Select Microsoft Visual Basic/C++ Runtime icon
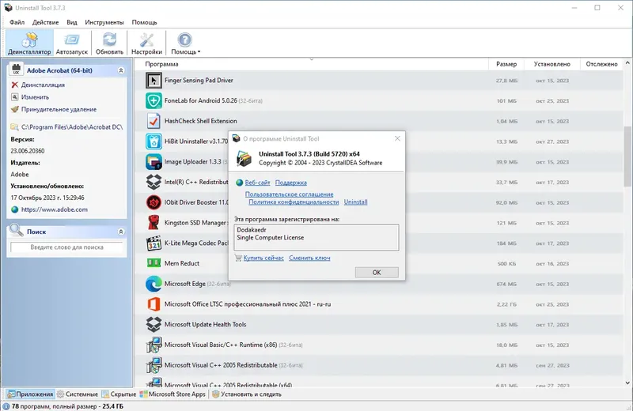This screenshot has width=633, height=411. click(154, 345)
